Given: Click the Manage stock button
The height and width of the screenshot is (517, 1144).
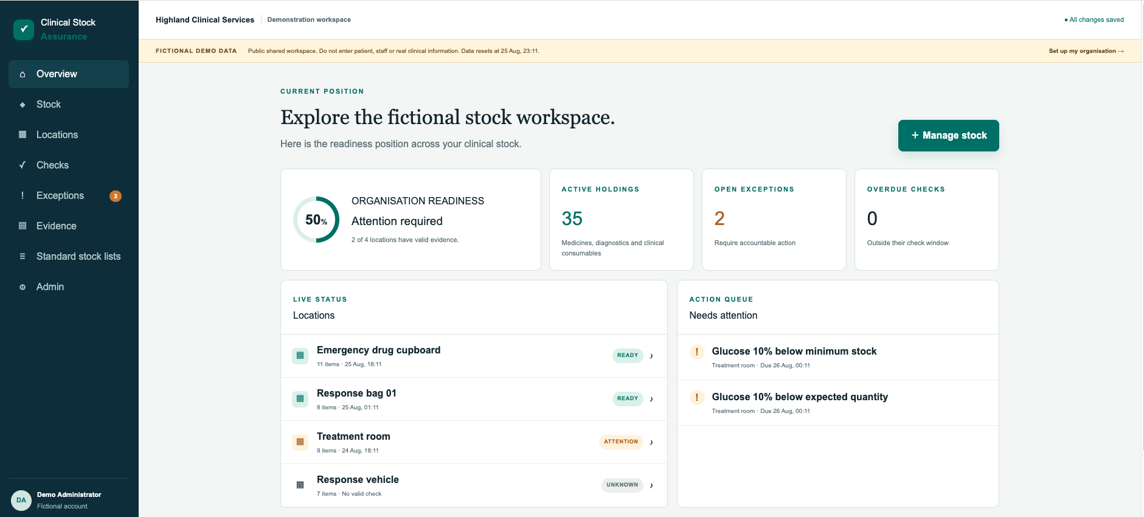Looking at the screenshot, I should (x=948, y=136).
